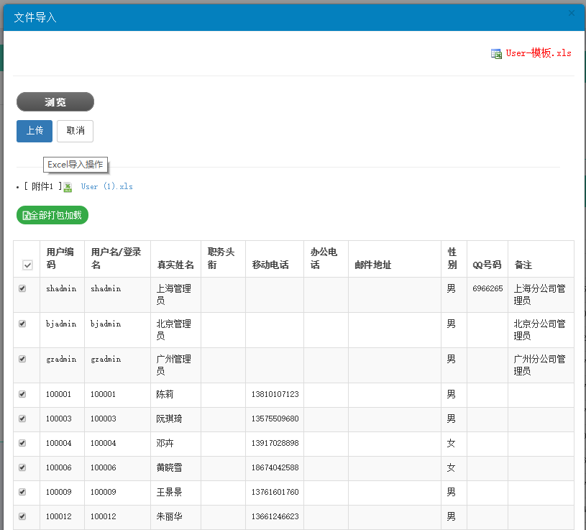Open the User-模板.xls template link
This screenshot has height=530, width=586.
click(x=538, y=53)
